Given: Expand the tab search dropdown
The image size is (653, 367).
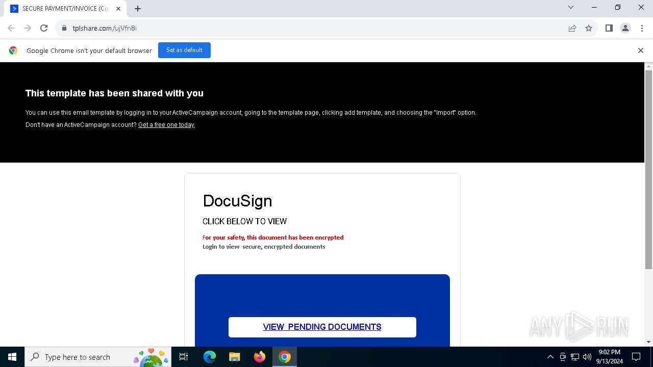Looking at the screenshot, I should (571, 7).
